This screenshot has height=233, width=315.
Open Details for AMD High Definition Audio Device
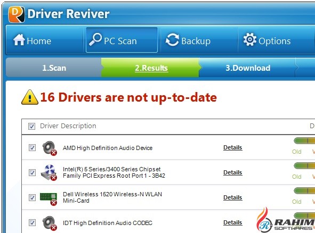tap(232, 147)
